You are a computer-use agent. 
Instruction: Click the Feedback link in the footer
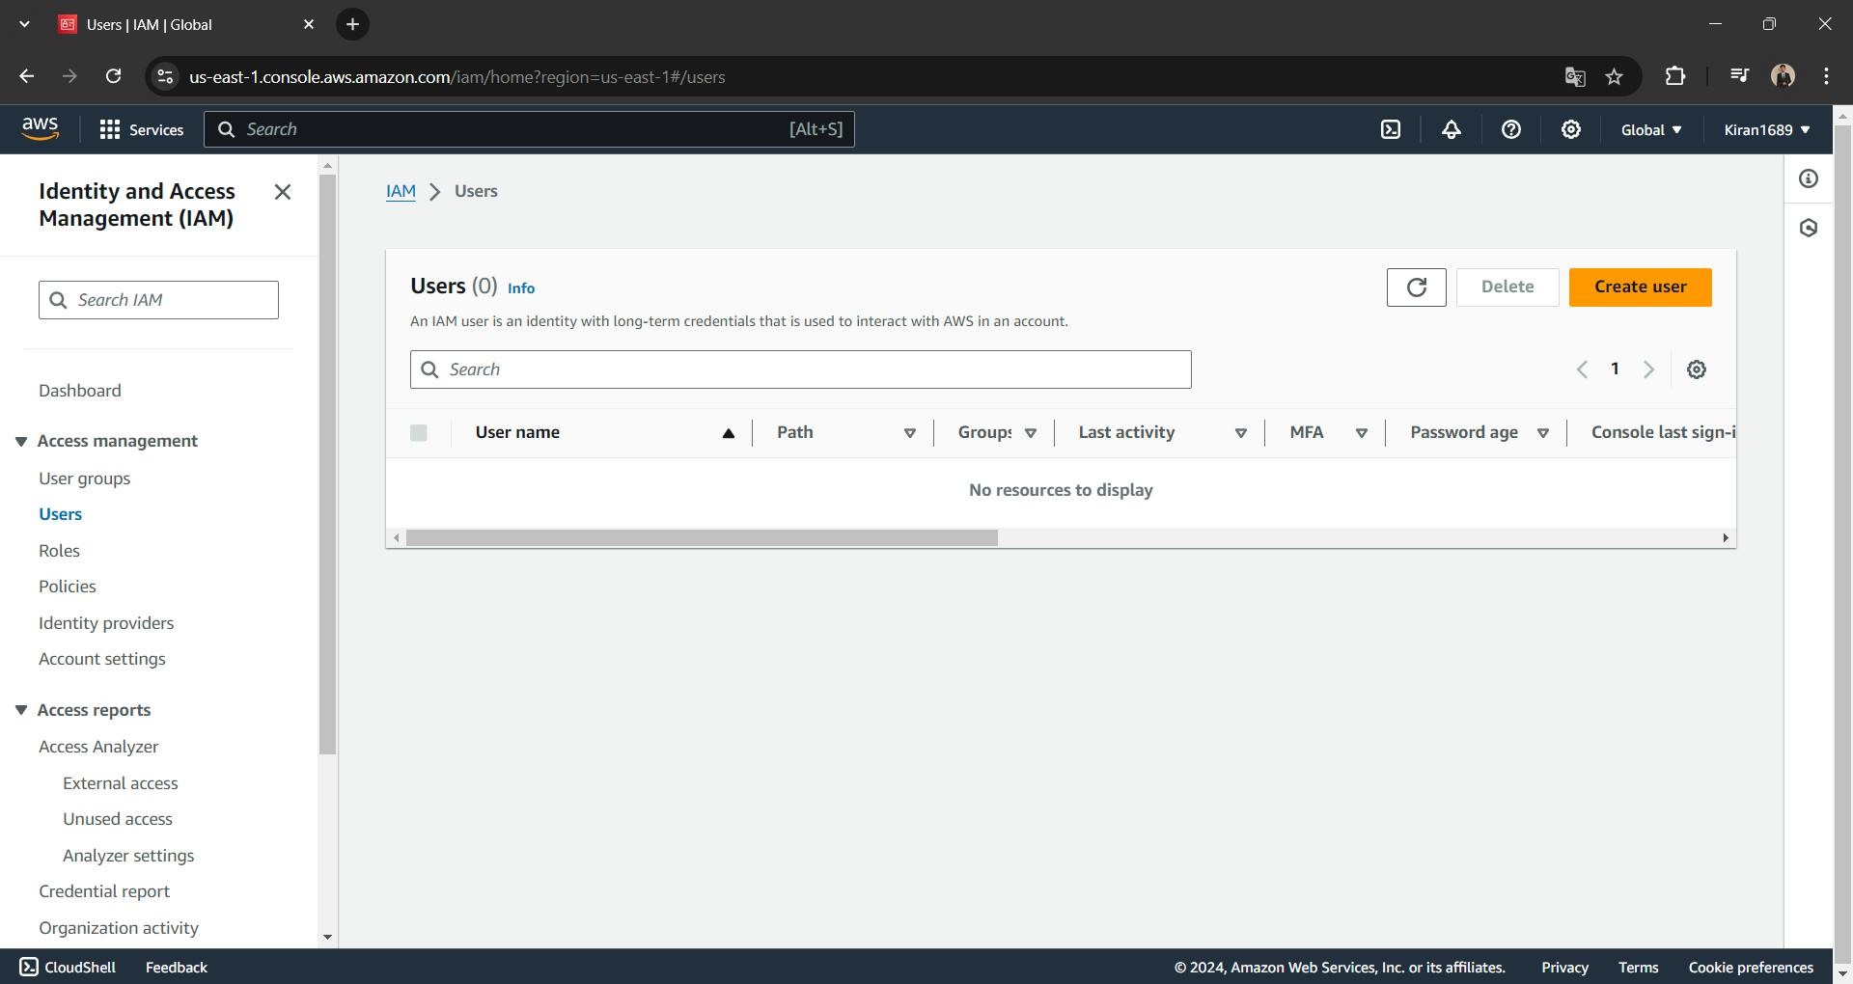[177, 967]
